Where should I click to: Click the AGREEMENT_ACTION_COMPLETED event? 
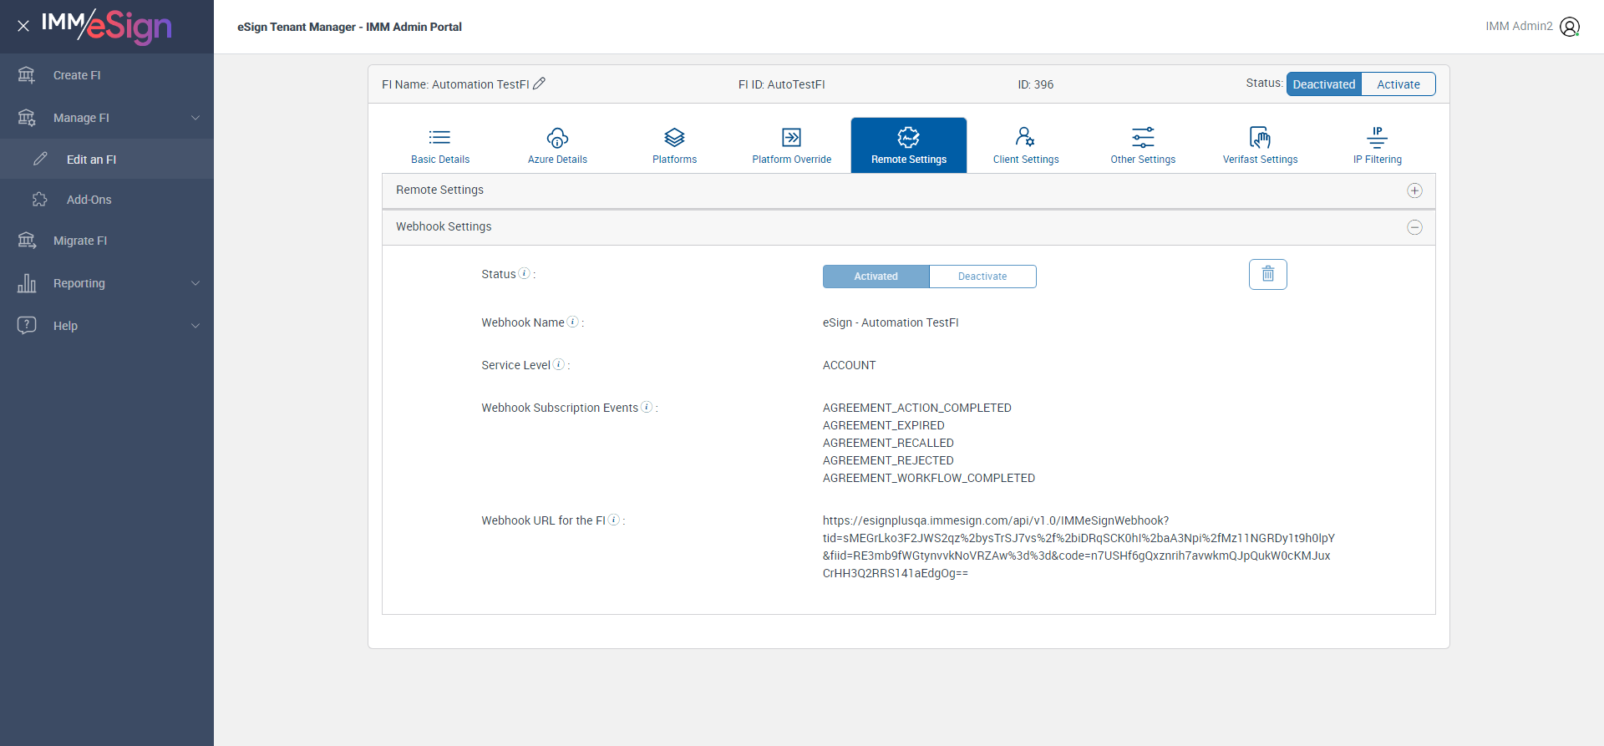917,408
